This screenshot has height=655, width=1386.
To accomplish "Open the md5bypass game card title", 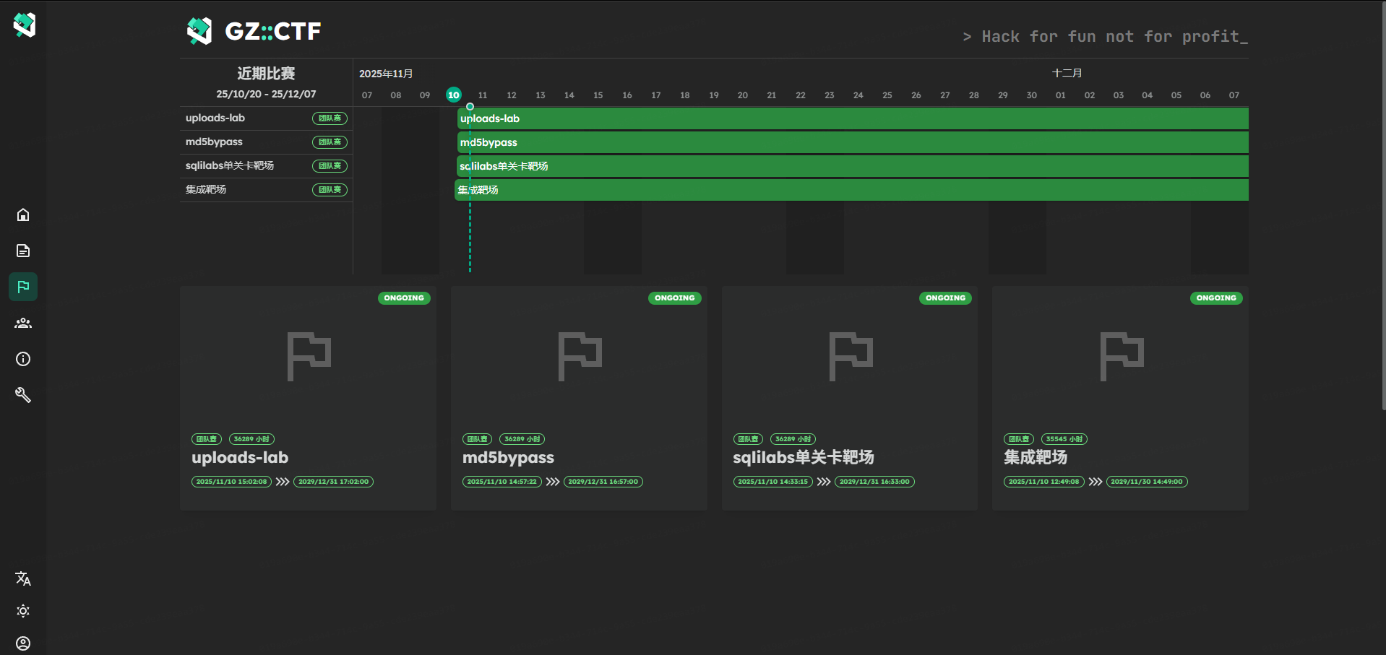I will [508, 458].
